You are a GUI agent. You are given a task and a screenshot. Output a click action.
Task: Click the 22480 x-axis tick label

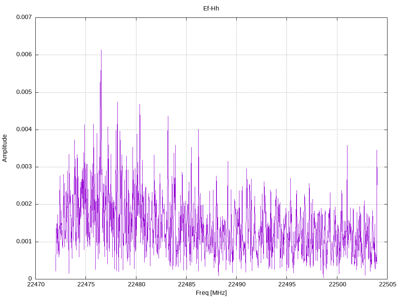pos(136,284)
